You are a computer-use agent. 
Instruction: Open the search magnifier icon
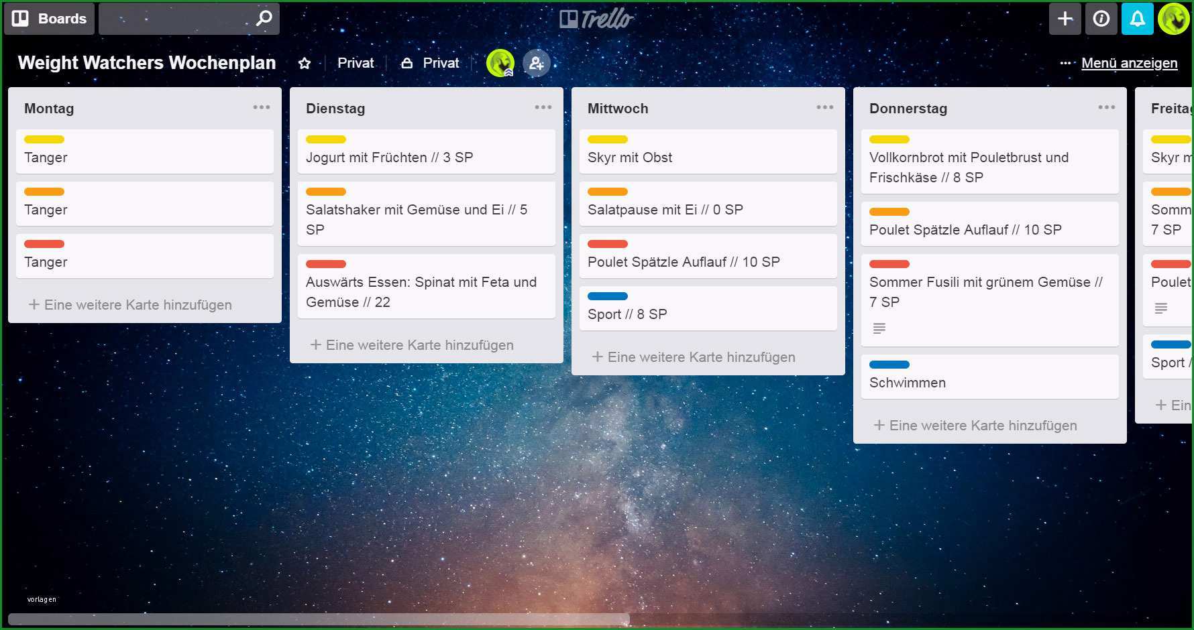[264, 18]
